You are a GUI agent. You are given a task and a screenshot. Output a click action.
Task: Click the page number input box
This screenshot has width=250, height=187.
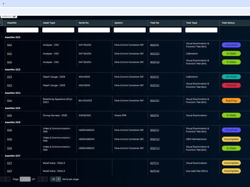[x=25, y=179]
